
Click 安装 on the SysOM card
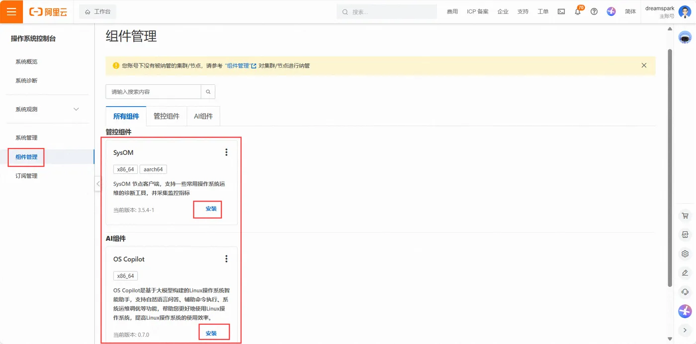click(211, 209)
